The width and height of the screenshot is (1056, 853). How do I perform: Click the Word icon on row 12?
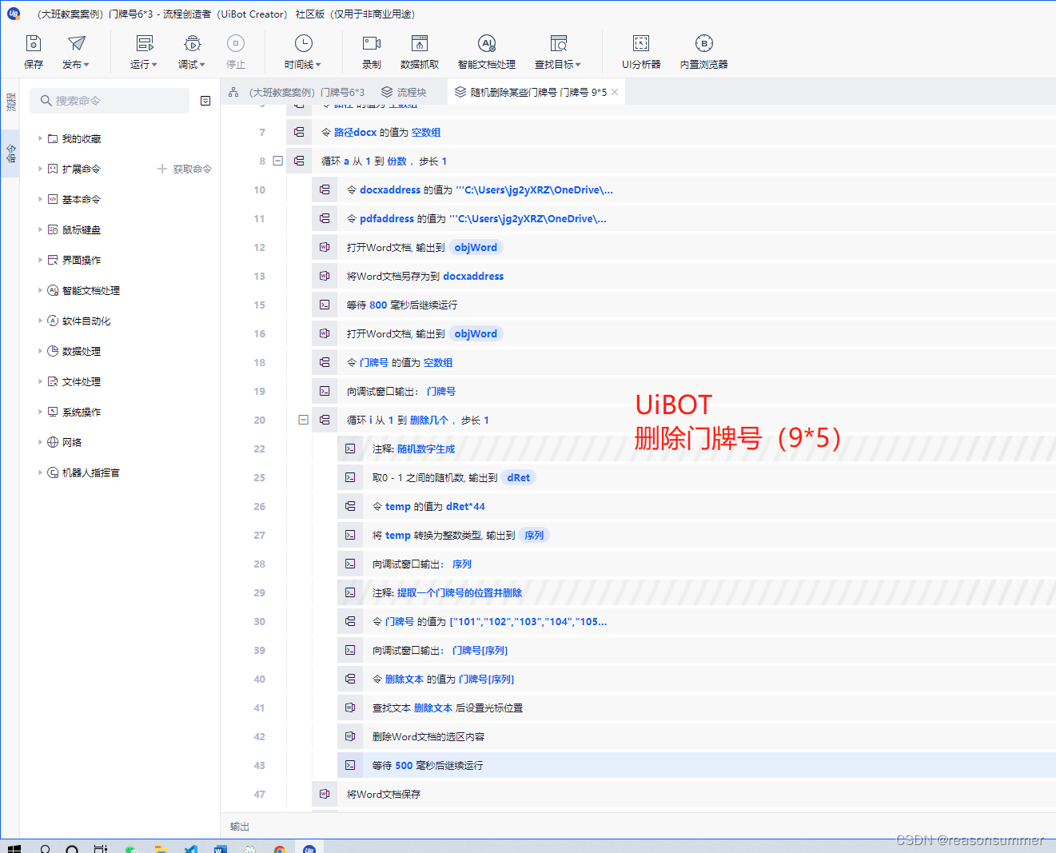coord(325,248)
